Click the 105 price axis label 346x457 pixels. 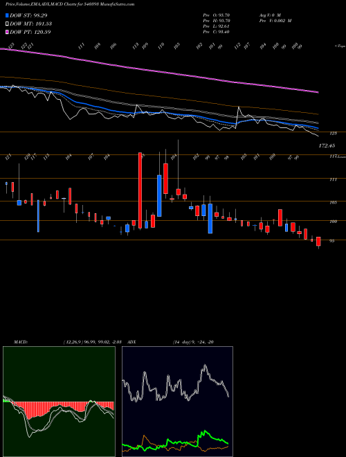(x=334, y=202)
